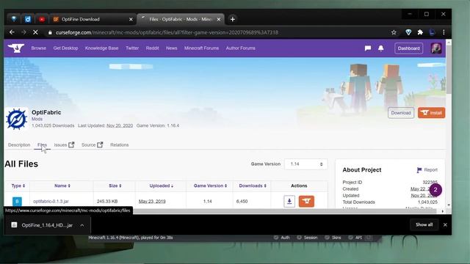Screen dimensions: 470x264
Task: Click the Last Updated Nov 20, 2020 date
Action: click(x=120, y=125)
